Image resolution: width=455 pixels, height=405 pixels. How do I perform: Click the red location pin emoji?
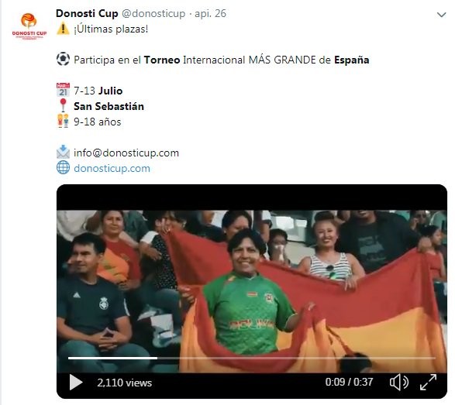[63, 105]
